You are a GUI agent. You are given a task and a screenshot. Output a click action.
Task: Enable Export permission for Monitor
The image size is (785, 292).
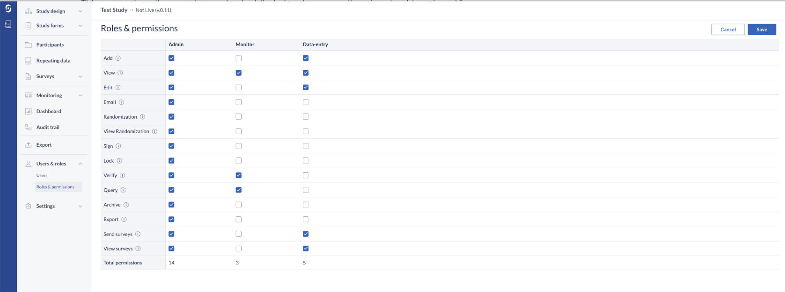[239, 219]
